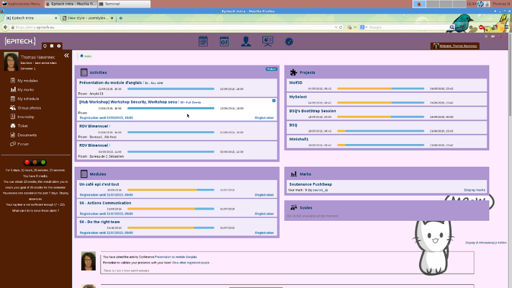Click the Index home breadcrumb icon
This screenshot has height=288, width=512.
[82, 56]
